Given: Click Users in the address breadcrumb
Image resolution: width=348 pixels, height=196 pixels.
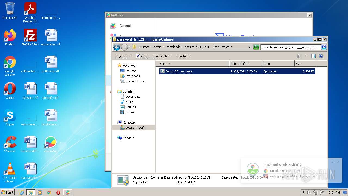Looking at the screenshot, I should (145, 47).
